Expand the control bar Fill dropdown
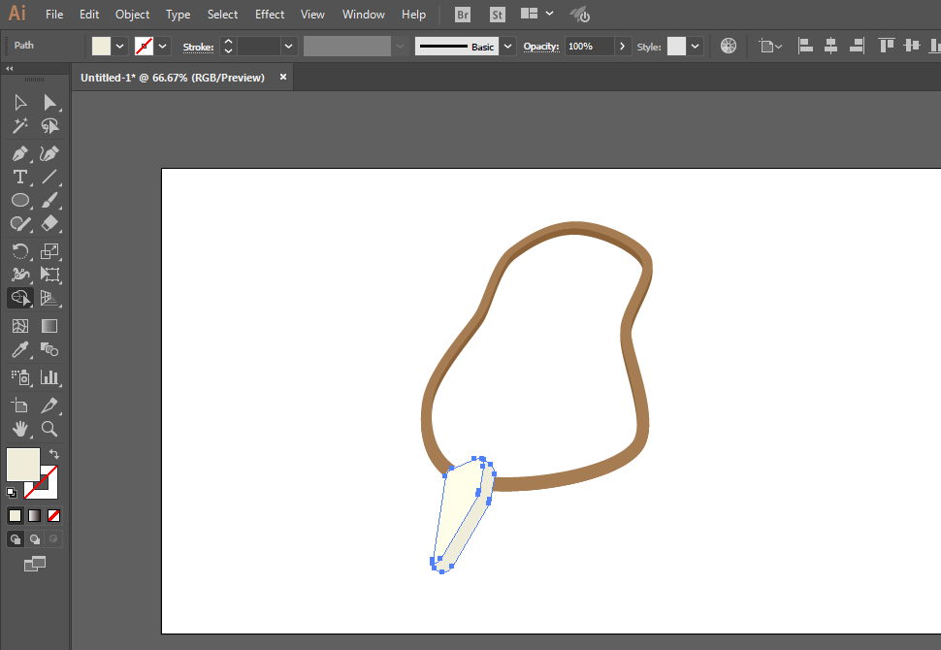941x650 pixels. [x=120, y=47]
